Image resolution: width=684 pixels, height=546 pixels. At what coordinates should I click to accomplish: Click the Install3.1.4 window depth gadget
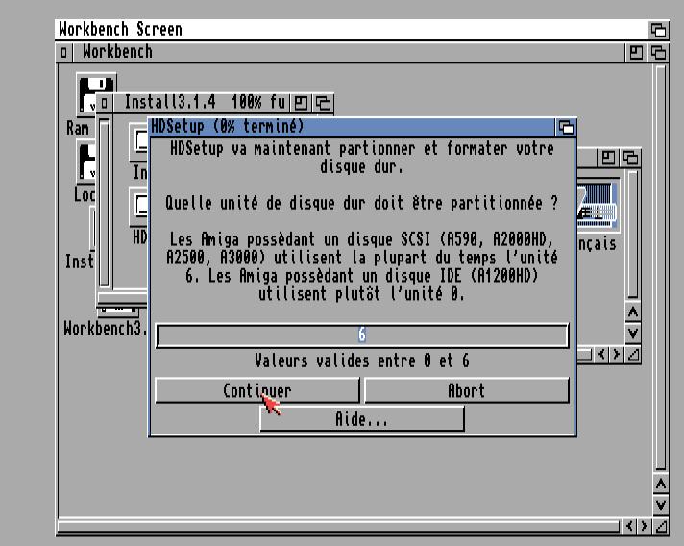tap(323, 103)
